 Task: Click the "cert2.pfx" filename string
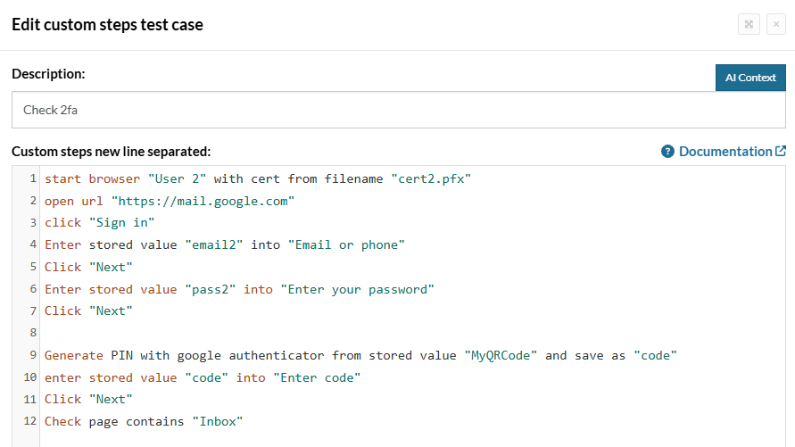[x=431, y=179]
